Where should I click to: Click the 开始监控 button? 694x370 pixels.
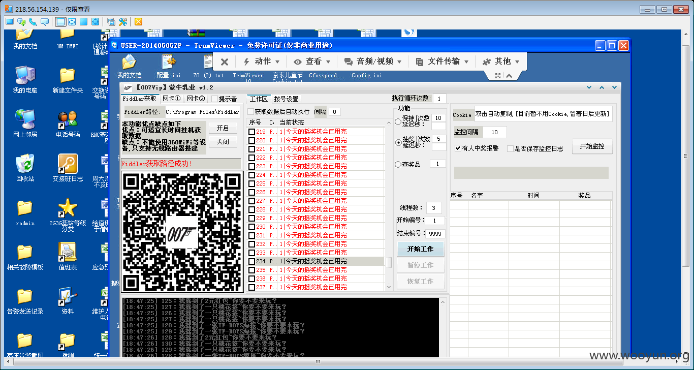tap(592, 146)
